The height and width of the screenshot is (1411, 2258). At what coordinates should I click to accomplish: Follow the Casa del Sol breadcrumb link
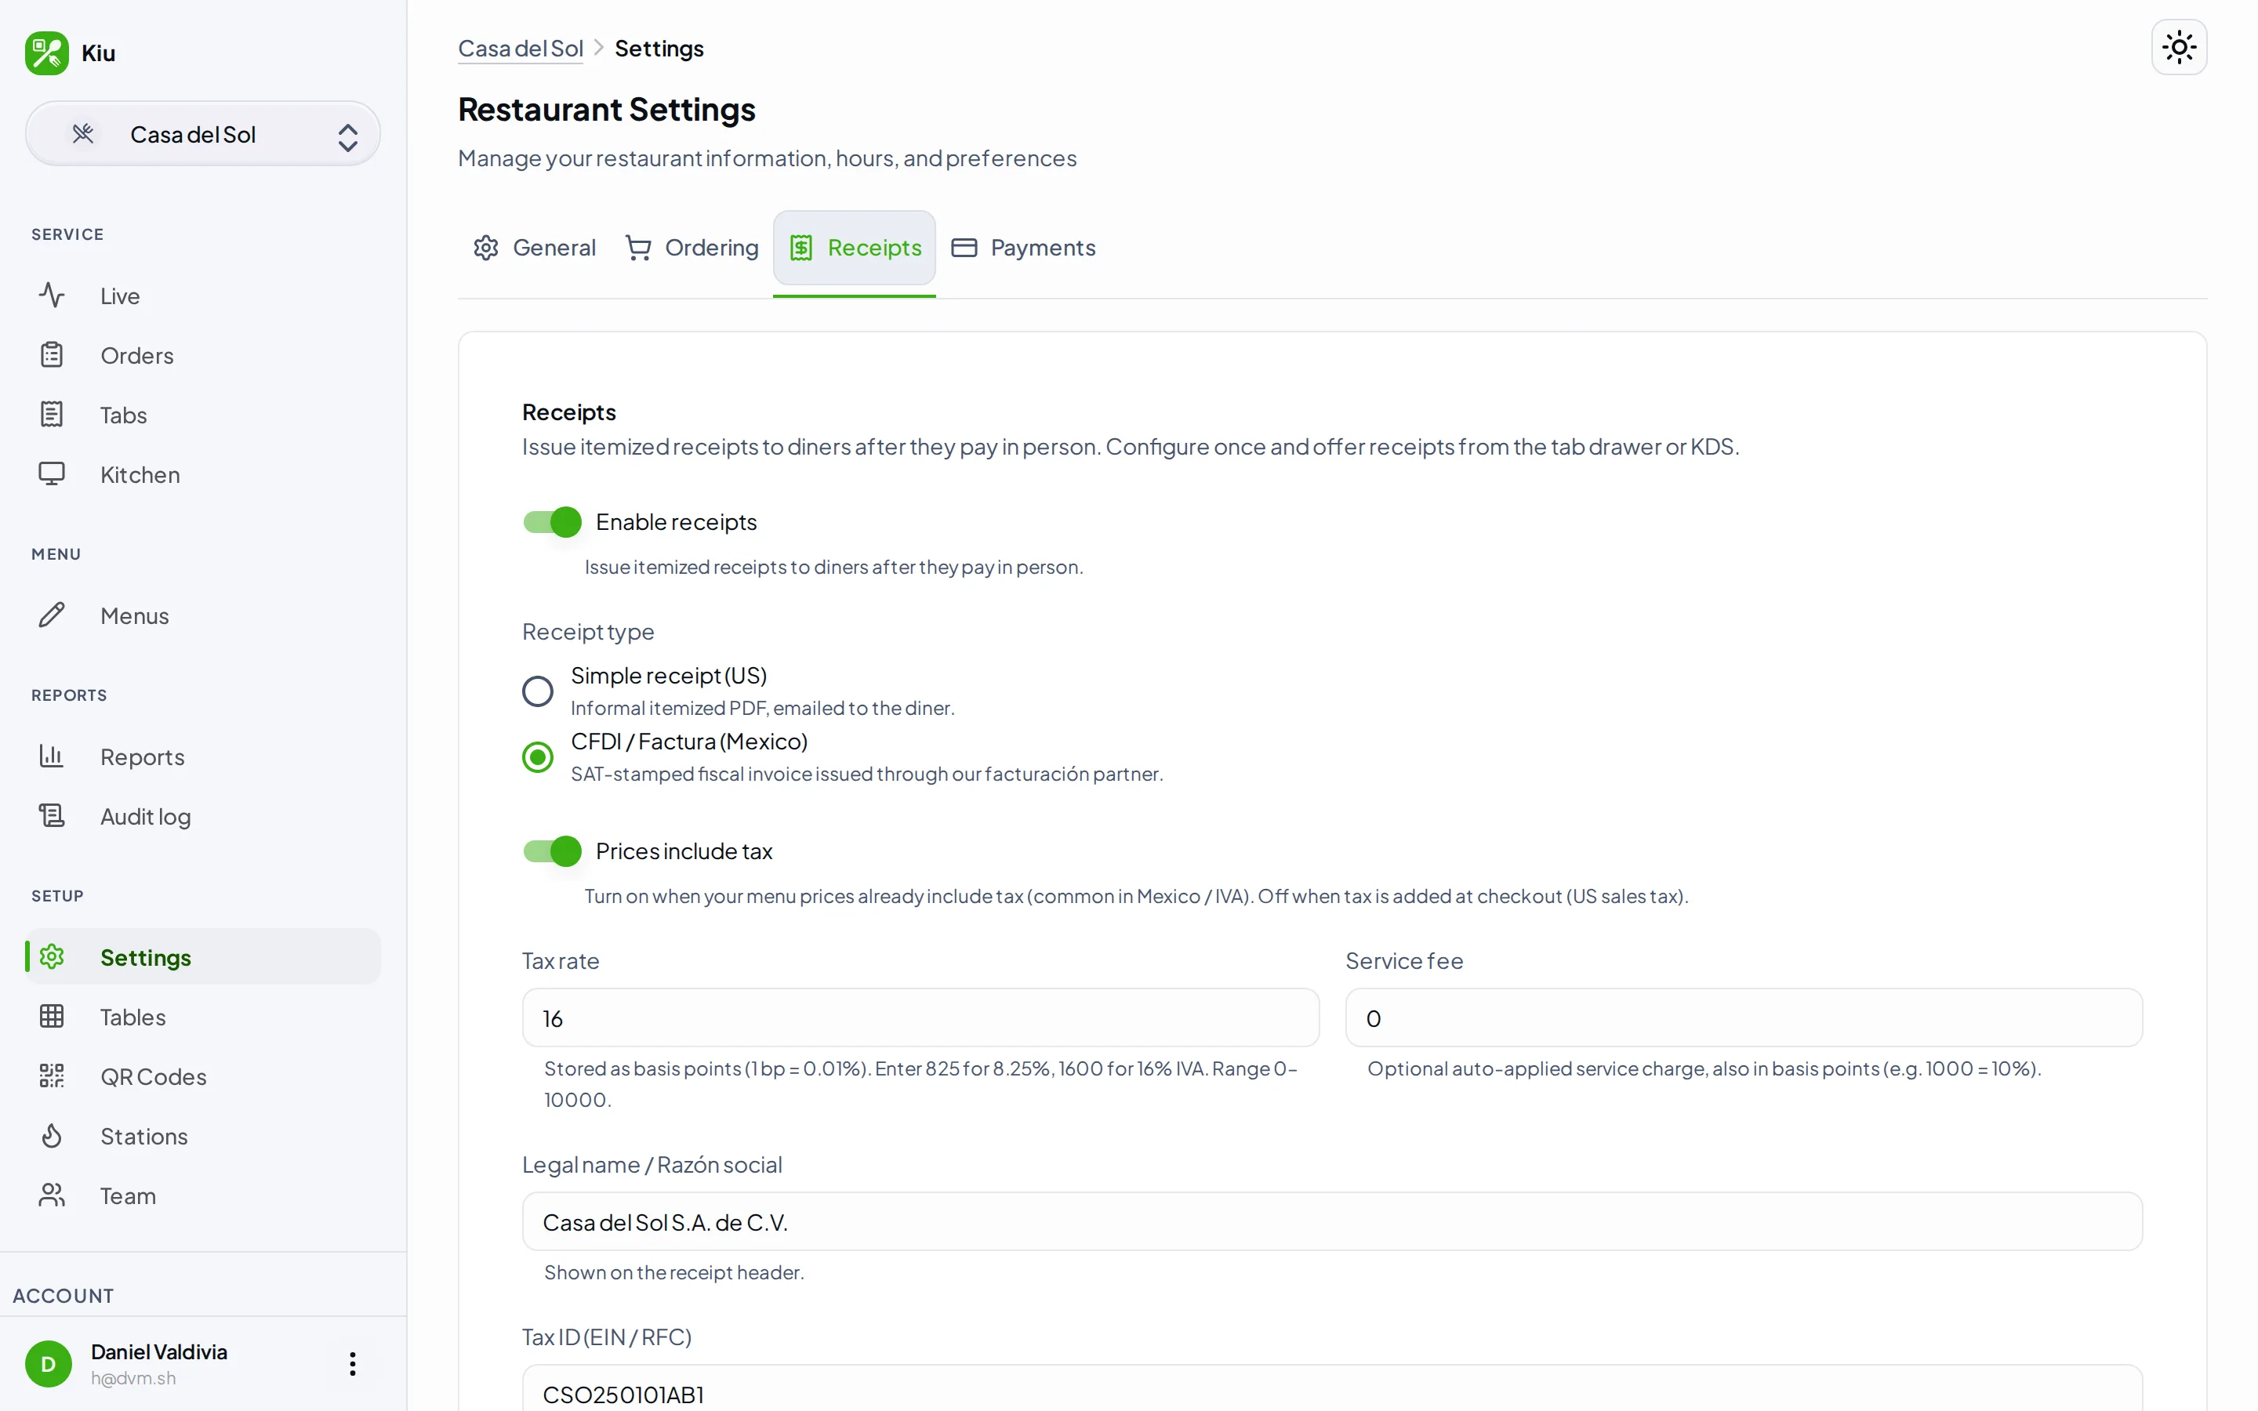(521, 49)
